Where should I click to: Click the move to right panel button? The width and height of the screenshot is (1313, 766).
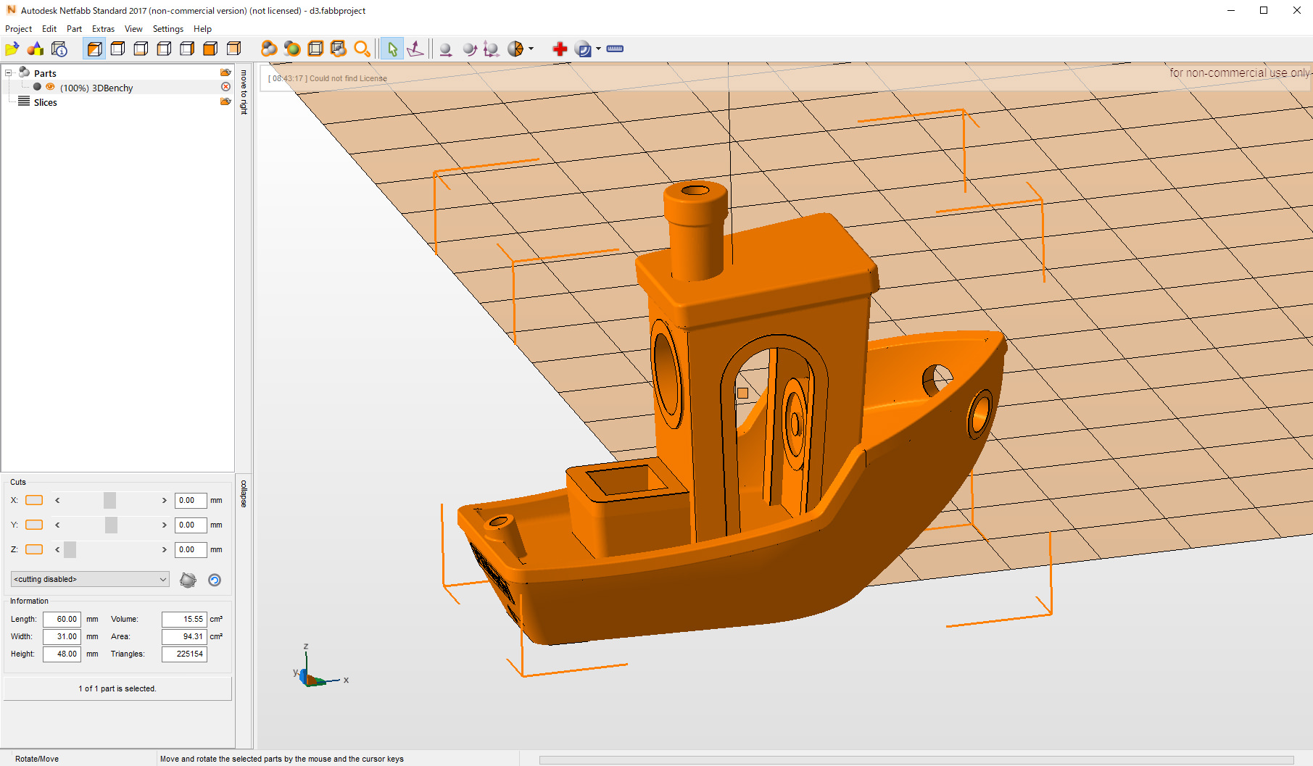click(x=244, y=92)
